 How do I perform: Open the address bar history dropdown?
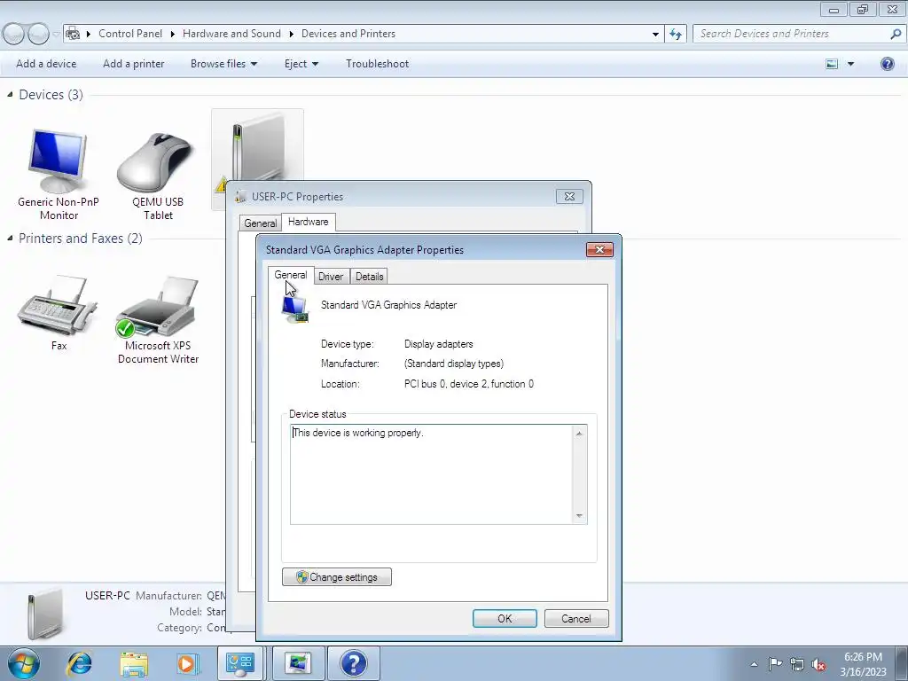[655, 34]
